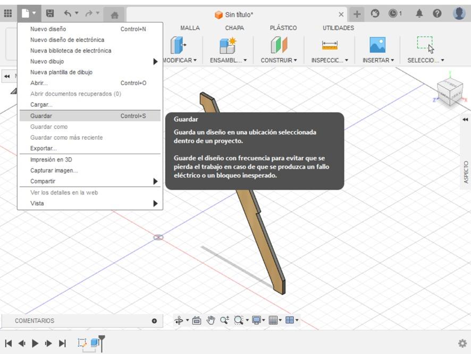
Task: Switch to the CHAPA ribbon tab
Action: point(234,28)
